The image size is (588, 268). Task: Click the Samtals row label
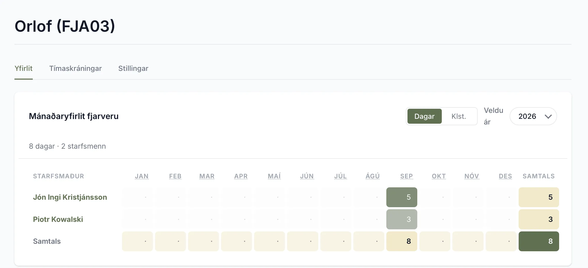pyautogui.click(x=47, y=241)
